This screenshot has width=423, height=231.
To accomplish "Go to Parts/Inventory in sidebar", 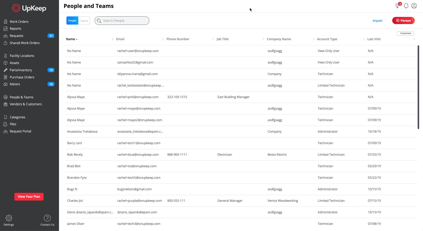I will pos(21,70).
